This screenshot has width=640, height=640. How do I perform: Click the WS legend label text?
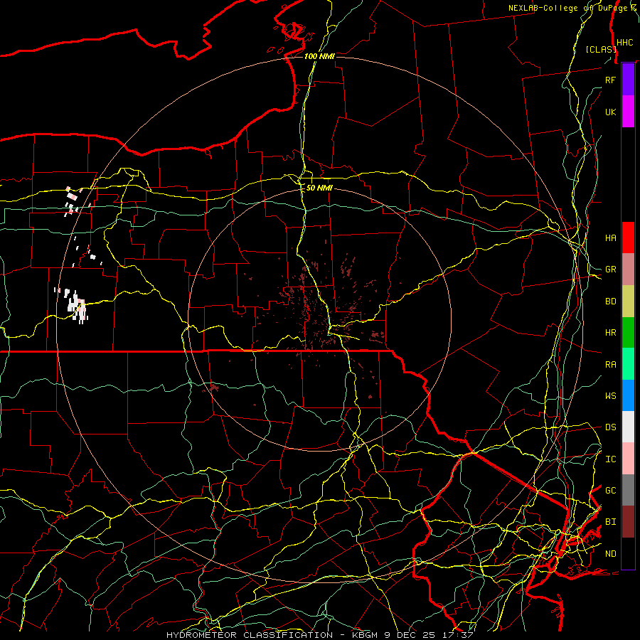pyautogui.click(x=610, y=395)
